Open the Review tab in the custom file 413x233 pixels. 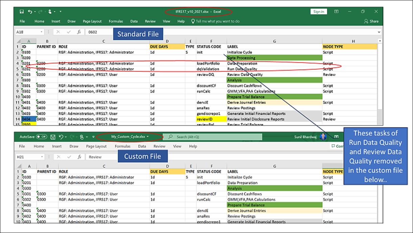[159, 146]
